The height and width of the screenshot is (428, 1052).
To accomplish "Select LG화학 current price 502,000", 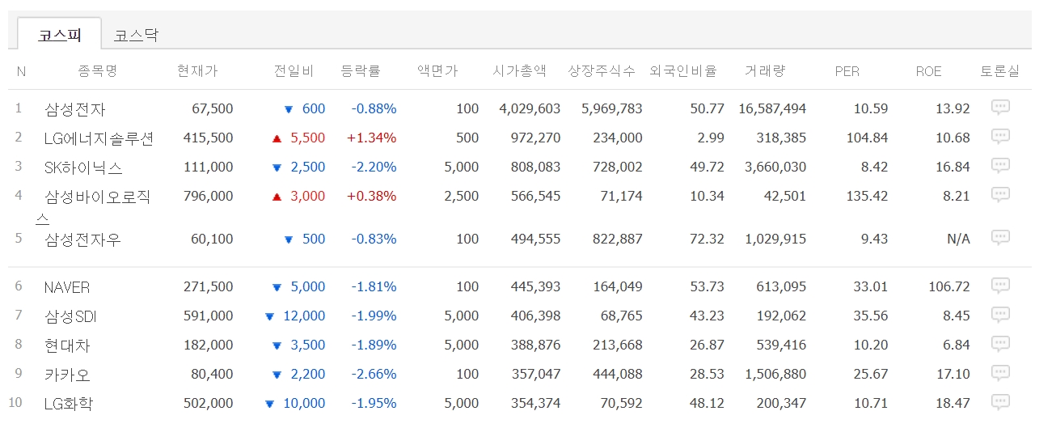I will point(209,403).
